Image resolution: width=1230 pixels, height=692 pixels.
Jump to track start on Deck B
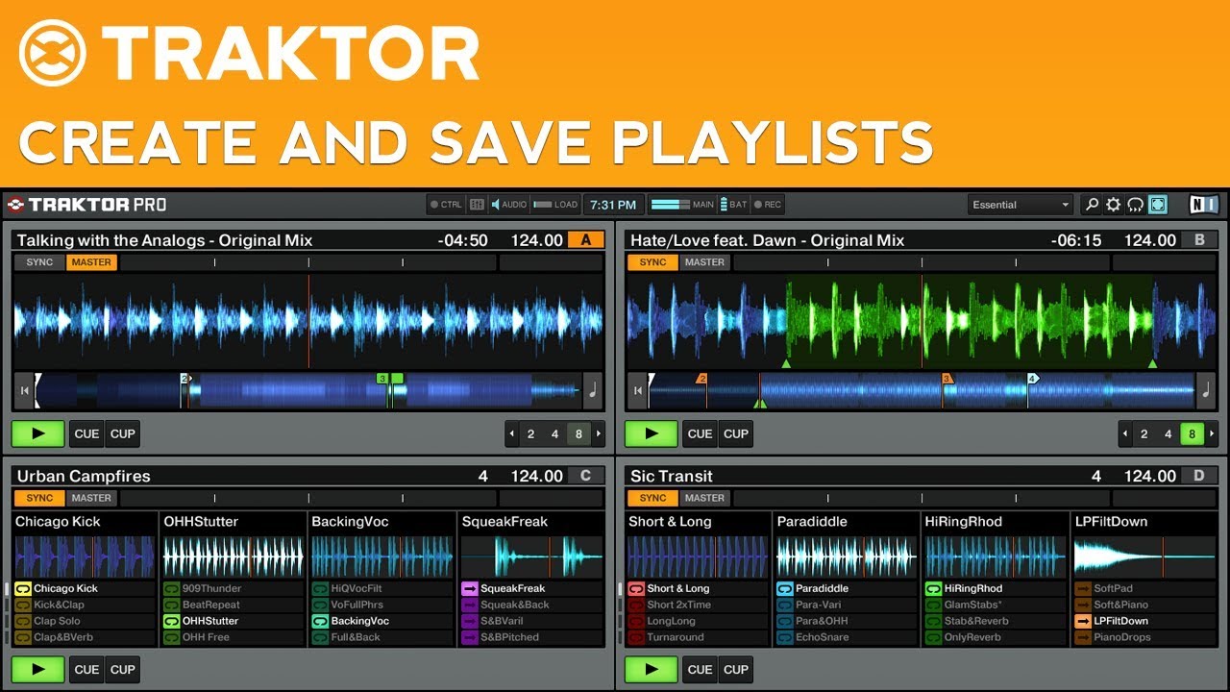636,390
